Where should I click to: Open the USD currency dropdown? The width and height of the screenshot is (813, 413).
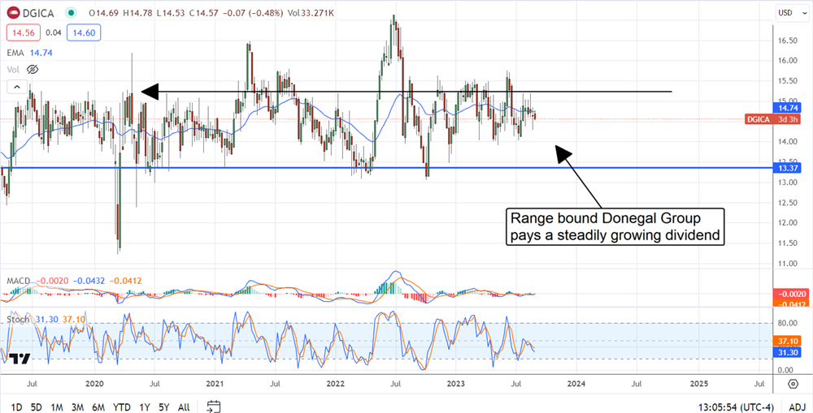(785, 12)
